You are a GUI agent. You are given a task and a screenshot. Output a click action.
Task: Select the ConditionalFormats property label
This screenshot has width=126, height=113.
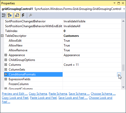coord(22,74)
